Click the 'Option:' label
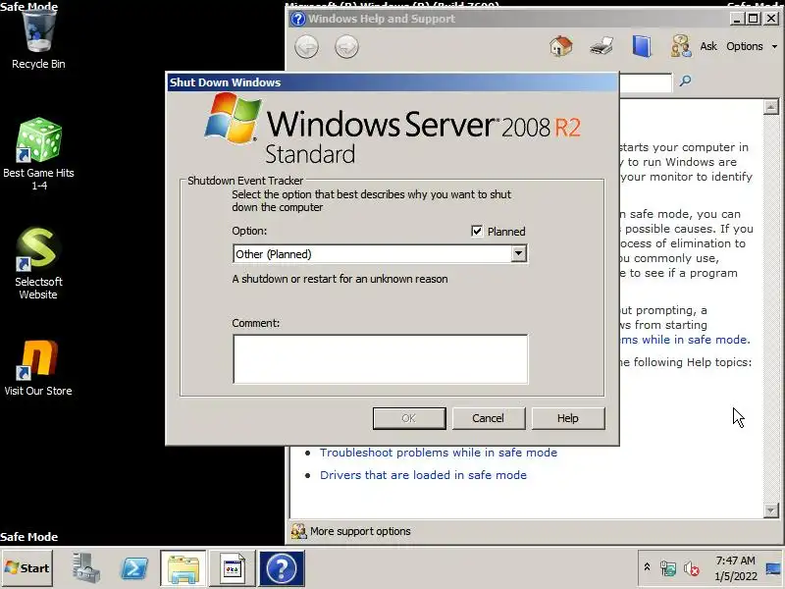785x589 pixels. point(249,231)
